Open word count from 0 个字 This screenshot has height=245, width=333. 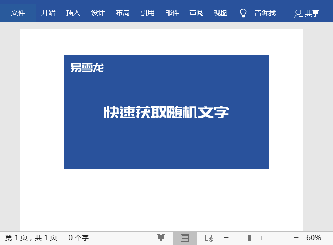78,237
